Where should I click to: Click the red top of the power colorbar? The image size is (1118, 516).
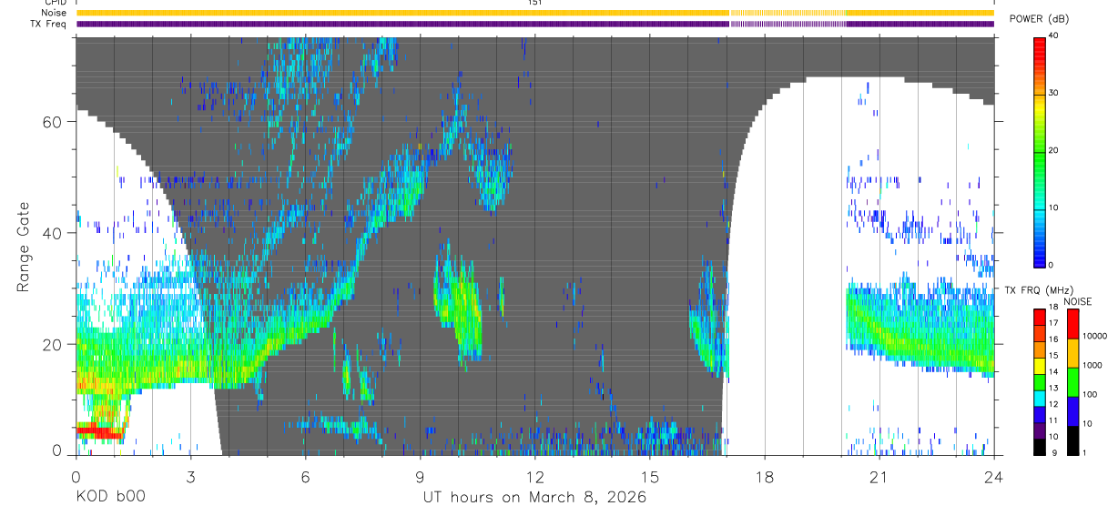point(1040,44)
